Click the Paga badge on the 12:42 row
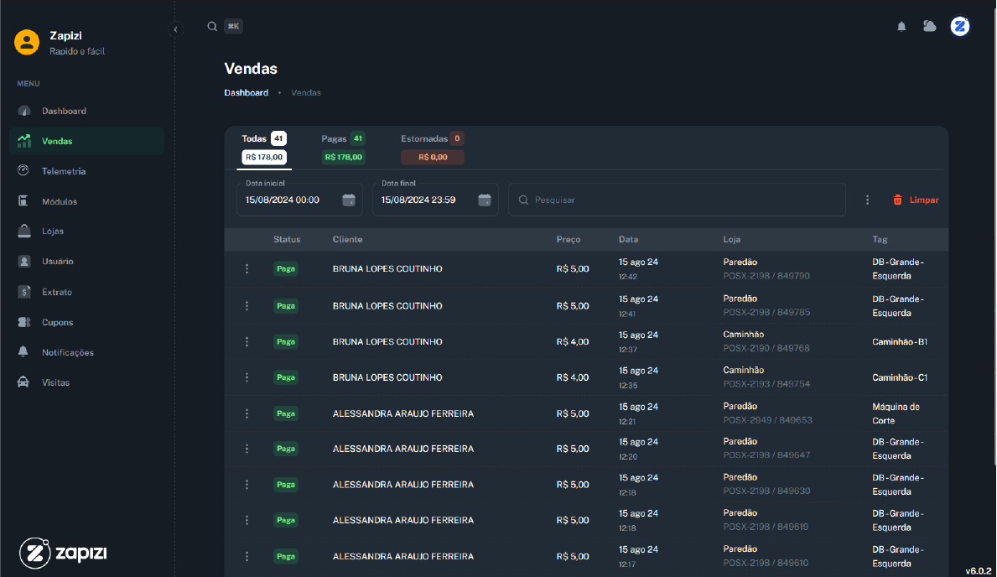Image resolution: width=997 pixels, height=577 pixels. [285, 269]
